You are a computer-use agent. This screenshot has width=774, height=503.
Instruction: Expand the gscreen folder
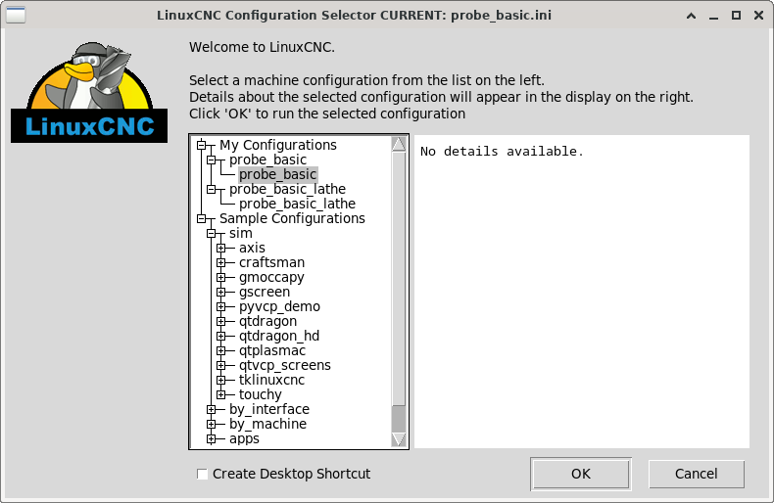[x=221, y=292]
